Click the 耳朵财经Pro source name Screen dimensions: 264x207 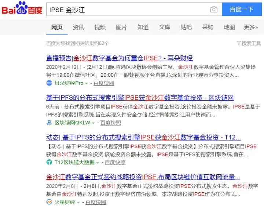pyautogui.click(x=69, y=83)
